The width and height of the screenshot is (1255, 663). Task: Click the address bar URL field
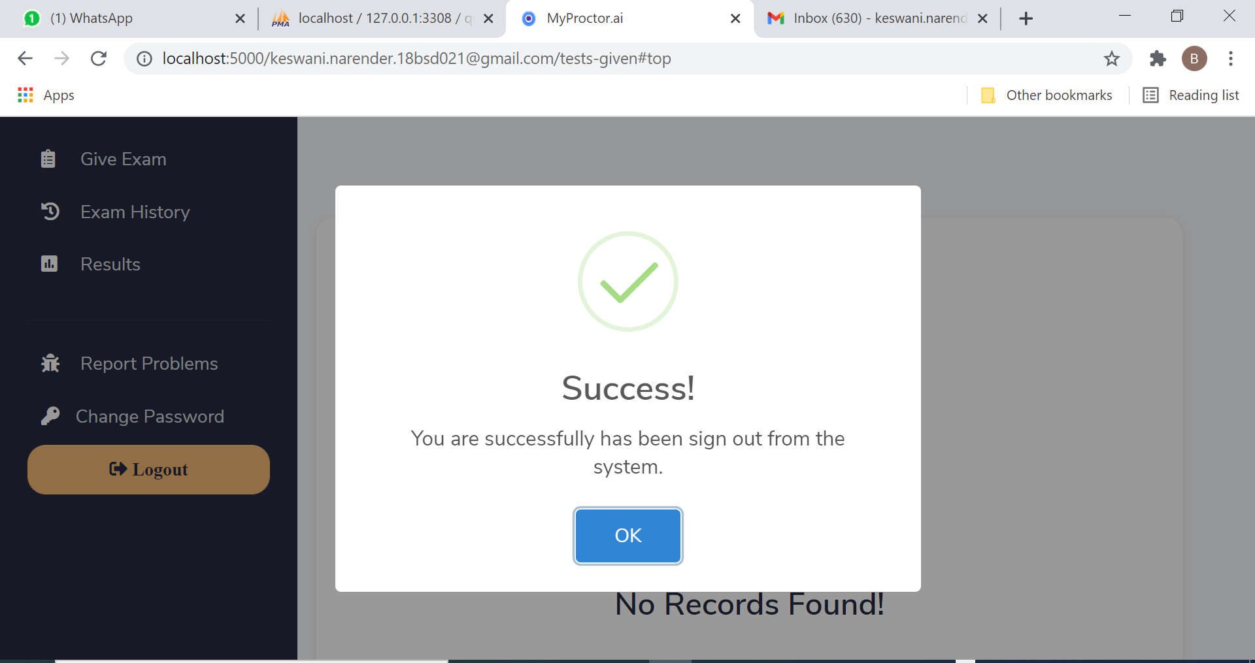(x=614, y=59)
